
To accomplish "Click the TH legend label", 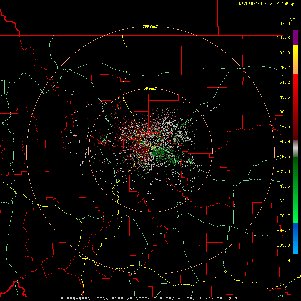I will click(x=287, y=260).
